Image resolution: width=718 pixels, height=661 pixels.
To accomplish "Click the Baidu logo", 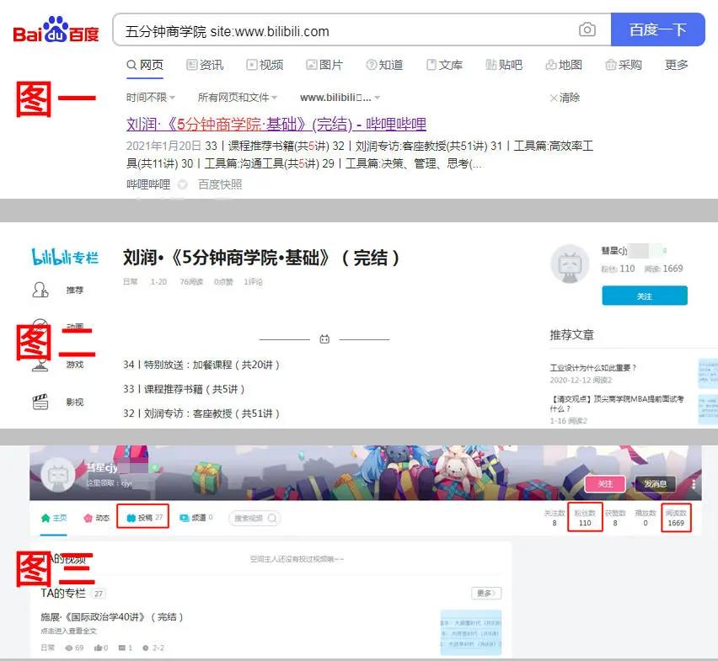I will tap(56, 30).
